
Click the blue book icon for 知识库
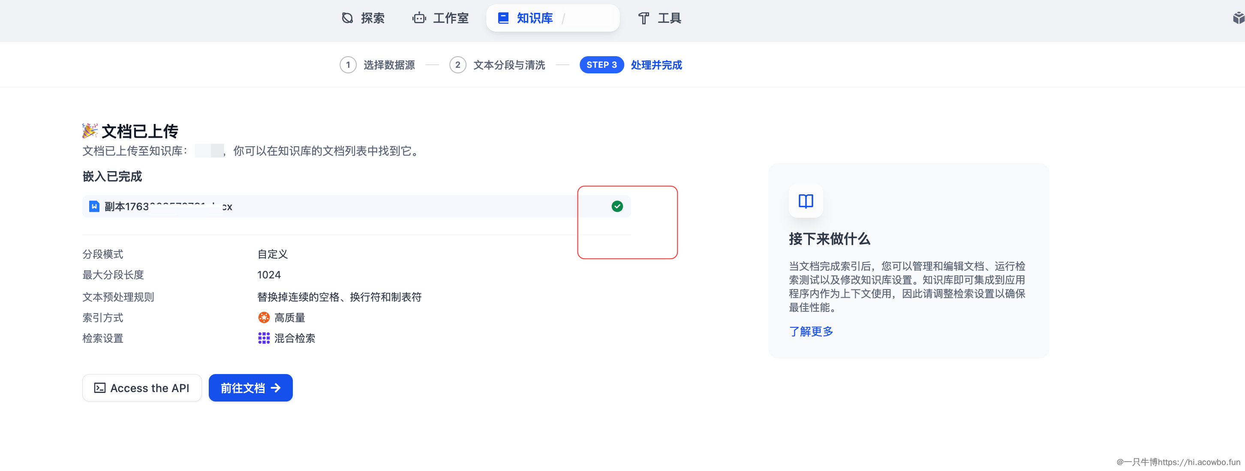pos(502,18)
